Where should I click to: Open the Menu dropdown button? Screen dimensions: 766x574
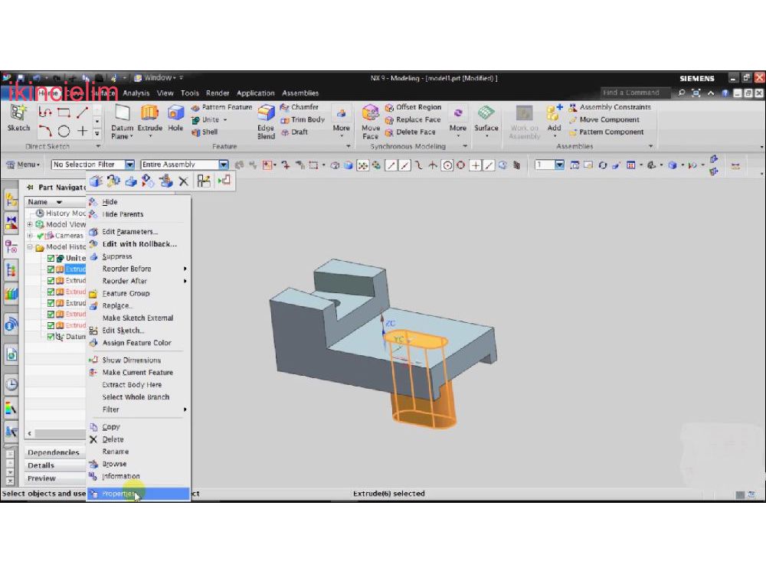pyautogui.click(x=23, y=165)
